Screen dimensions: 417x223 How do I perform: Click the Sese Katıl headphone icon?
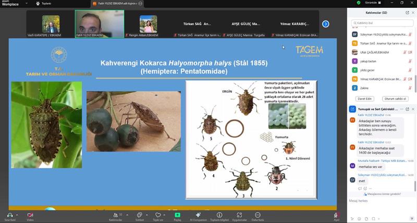click(x=9, y=214)
